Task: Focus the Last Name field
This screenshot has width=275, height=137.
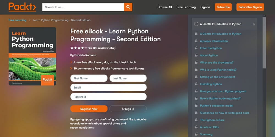Action: (128, 78)
